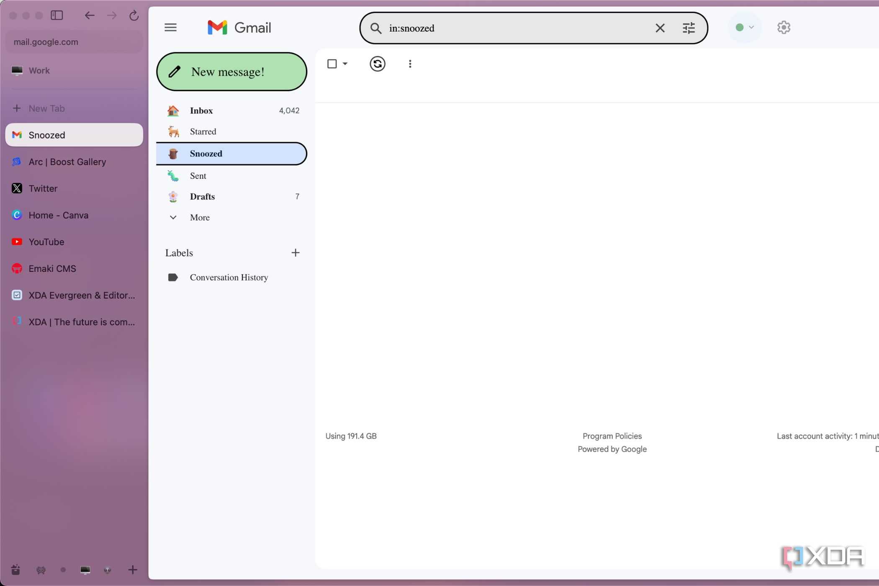Switch to Home - Canva tab

(74, 216)
